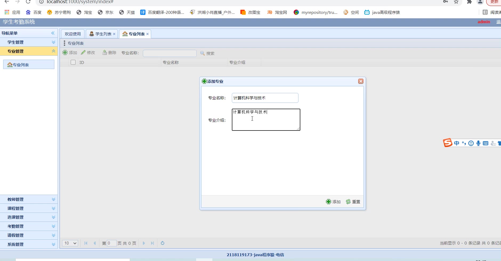Toggle Sogou punctuation mode icon
Image resolution: width=501 pixels, height=261 pixels.
pyautogui.click(x=464, y=143)
